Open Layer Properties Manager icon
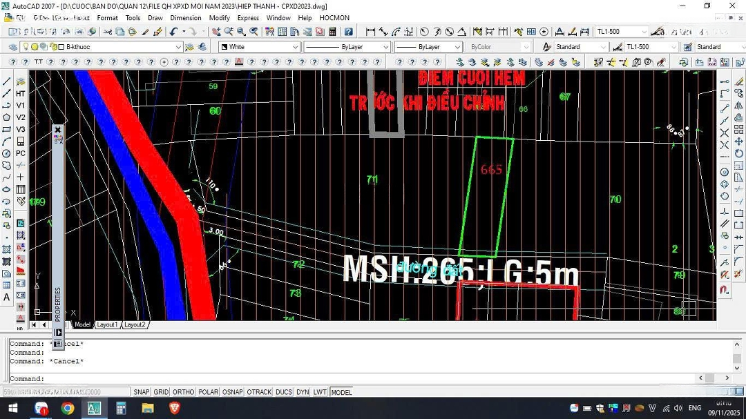This screenshot has width=746, height=419. click(12, 47)
